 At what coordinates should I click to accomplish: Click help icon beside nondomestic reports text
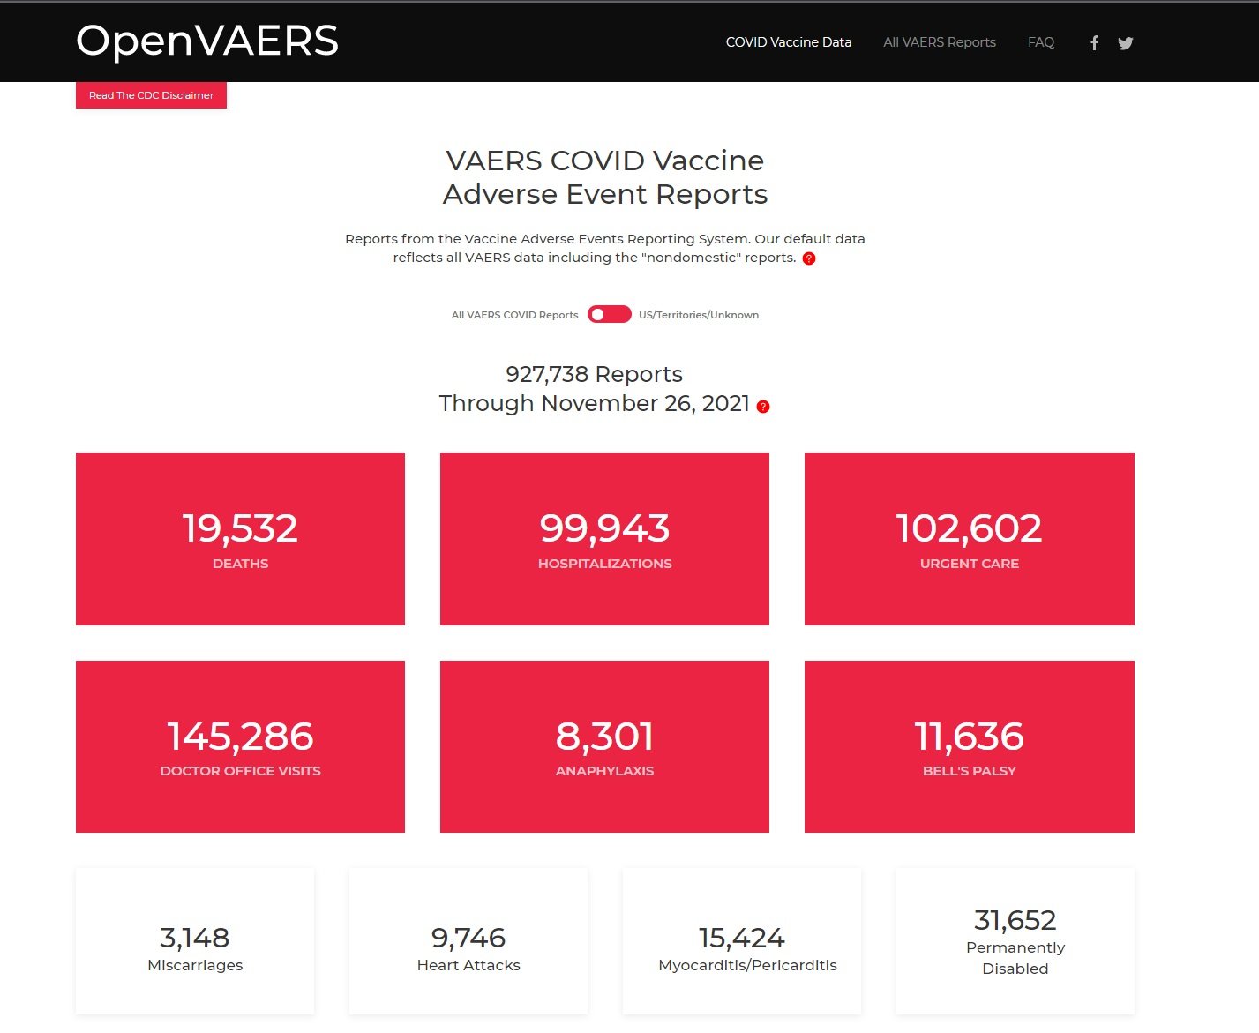pyautogui.click(x=809, y=258)
